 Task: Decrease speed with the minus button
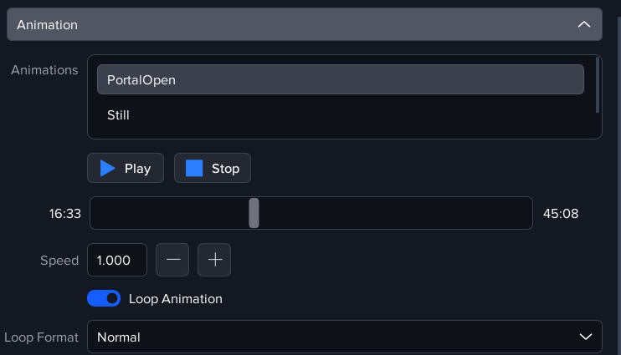172,260
